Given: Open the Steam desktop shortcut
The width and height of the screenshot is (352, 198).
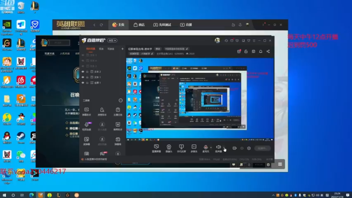Looking at the screenshot, I should (x=21, y=137).
